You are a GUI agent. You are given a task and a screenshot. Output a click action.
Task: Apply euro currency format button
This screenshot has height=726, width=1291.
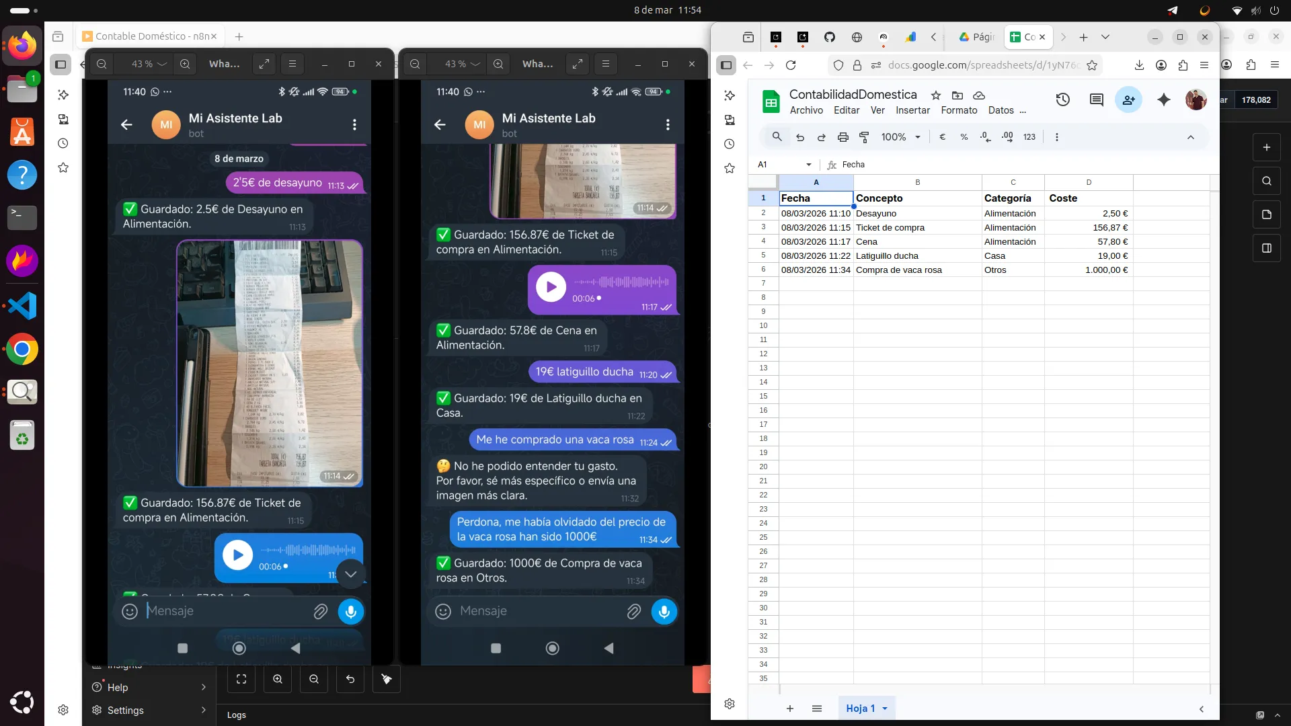pyautogui.click(x=942, y=137)
